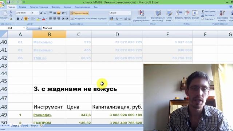Toggle Align Text Right
The height and width of the screenshot is (131, 233).
click(59, 19)
